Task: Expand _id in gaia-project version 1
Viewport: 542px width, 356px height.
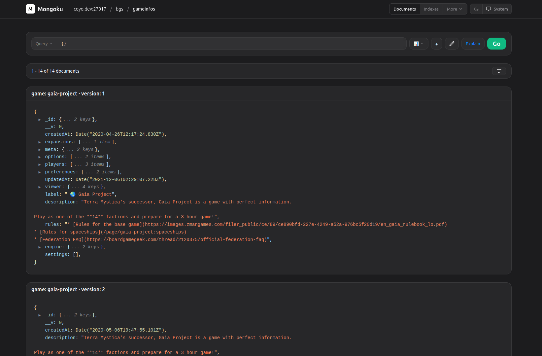Action: 40,120
